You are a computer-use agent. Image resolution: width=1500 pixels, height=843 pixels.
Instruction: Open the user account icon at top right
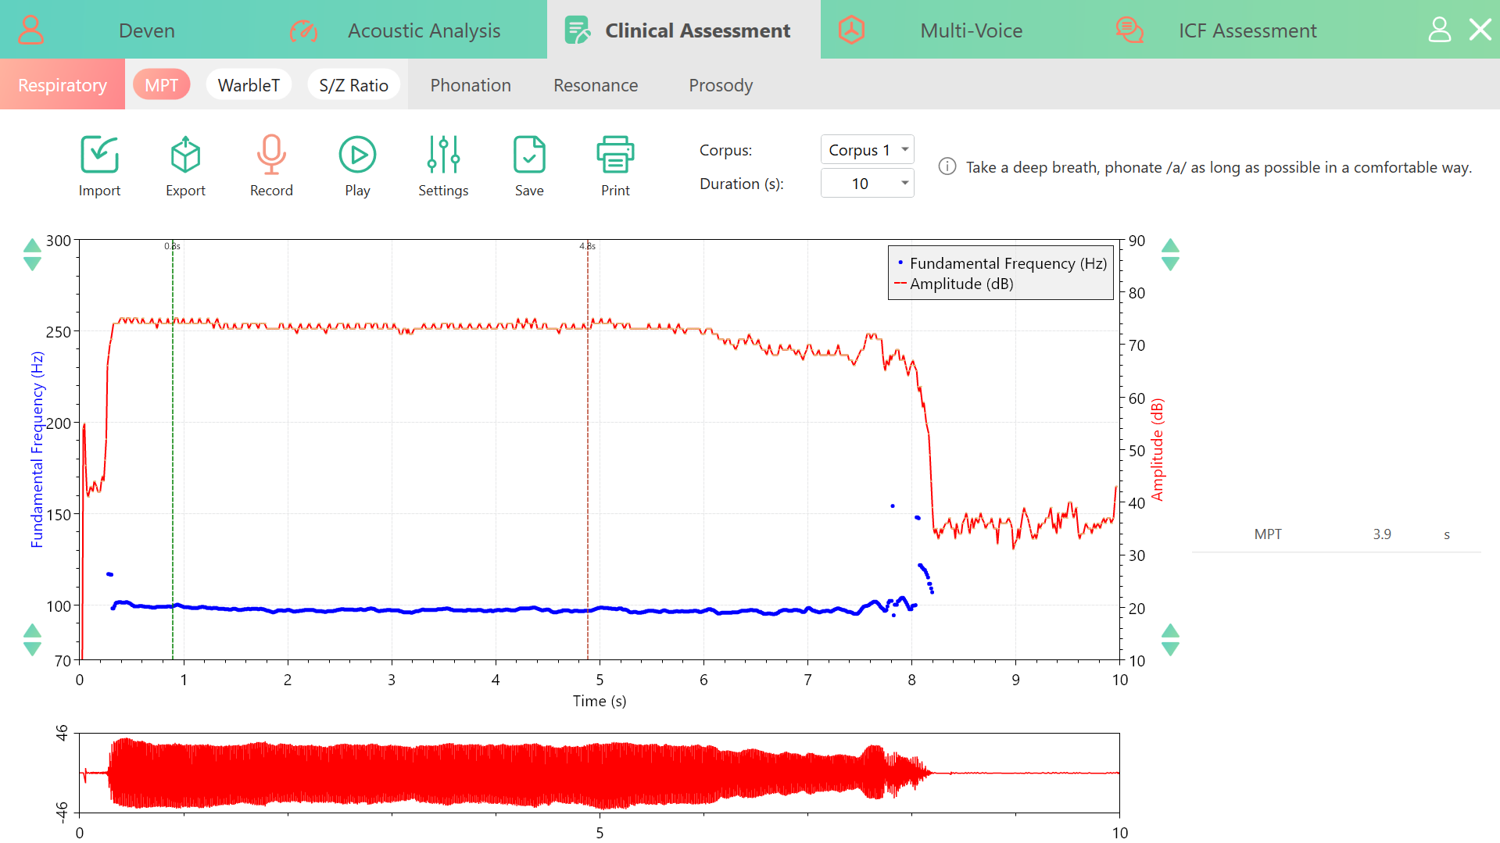[x=1439, y=30]
